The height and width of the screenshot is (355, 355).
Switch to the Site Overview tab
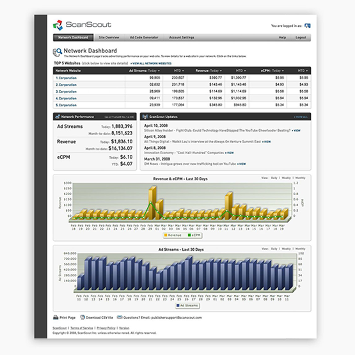[109, 38]
